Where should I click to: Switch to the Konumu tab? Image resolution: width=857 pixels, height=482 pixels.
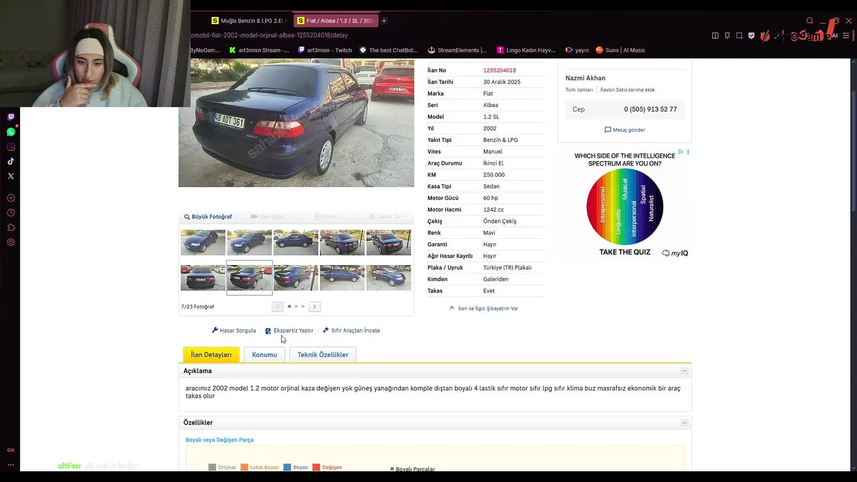(x=264, y=355)
